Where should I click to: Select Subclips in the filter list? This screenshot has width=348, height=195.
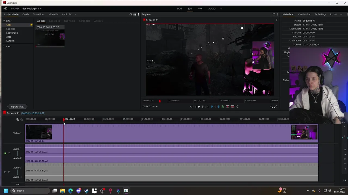[11, 29]
